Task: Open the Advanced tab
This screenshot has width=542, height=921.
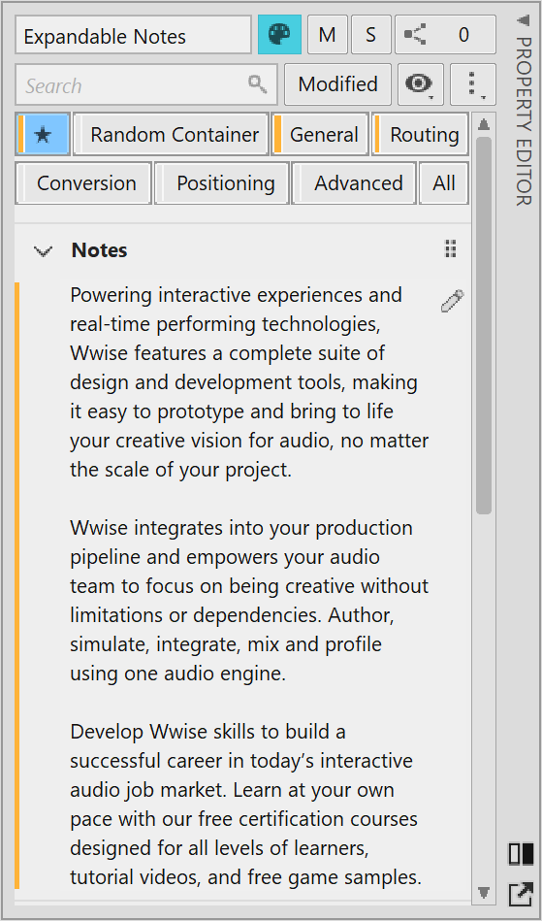Action: coord(354,183)
